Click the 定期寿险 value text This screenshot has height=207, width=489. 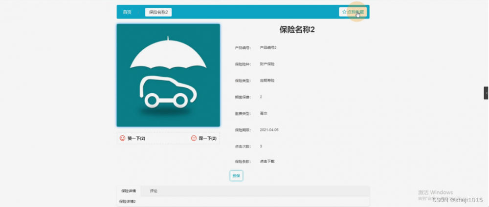(267, 80)
